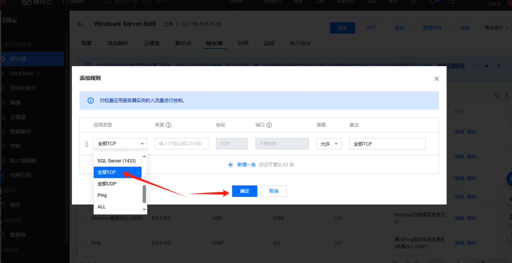Expand 自动化助手 in the sidebar
The image size is (512, 263).
[x=54, y=88]
